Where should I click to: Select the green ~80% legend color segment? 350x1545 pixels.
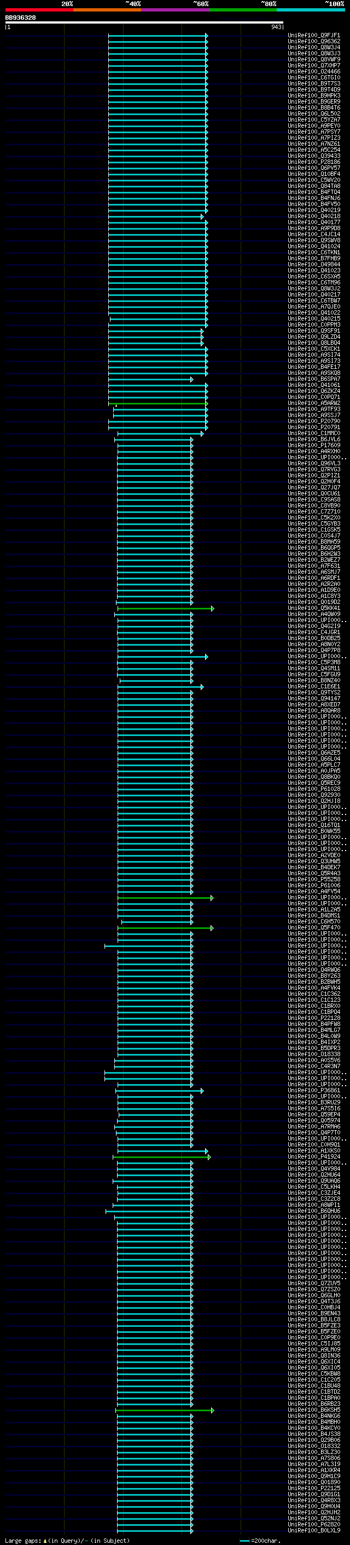(x=242, y=10)
